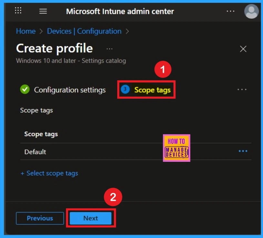Navigate to Home via the breadcrumb
This screenshot has height=238, width=263.
point(26,31)
